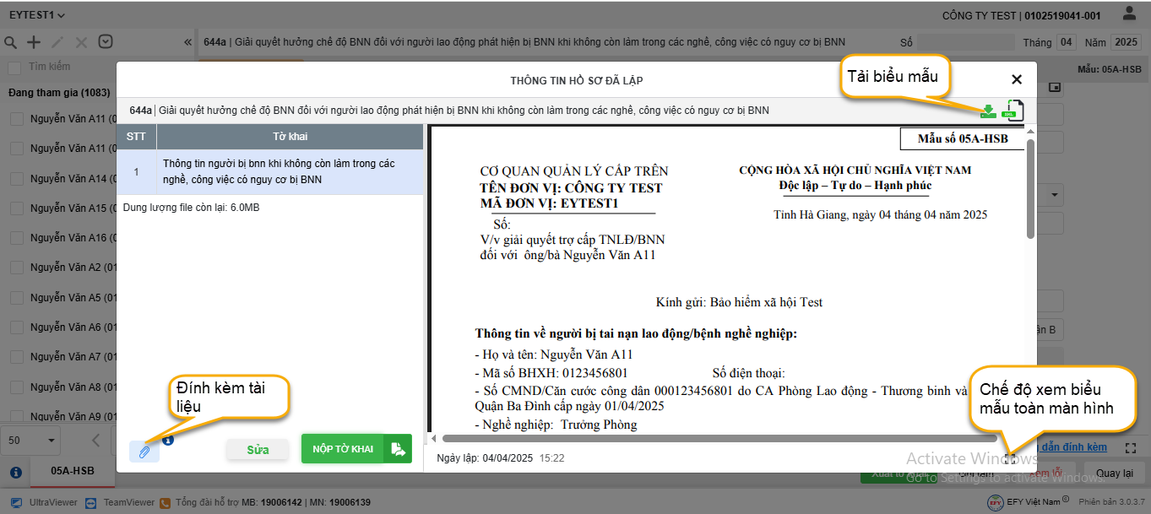Switch to the 05A-HSB tab

(x=73, y=471)
